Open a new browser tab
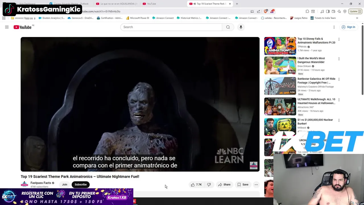The width and height of the screenshot is (364, 205). (237, 4)
